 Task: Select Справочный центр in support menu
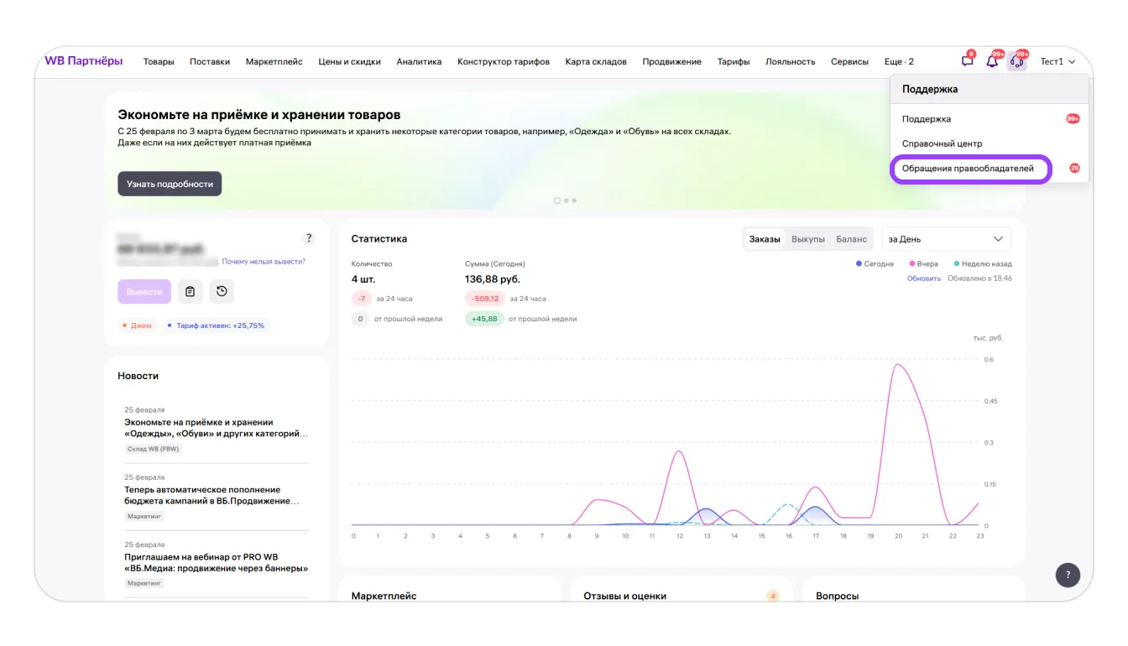989,143
